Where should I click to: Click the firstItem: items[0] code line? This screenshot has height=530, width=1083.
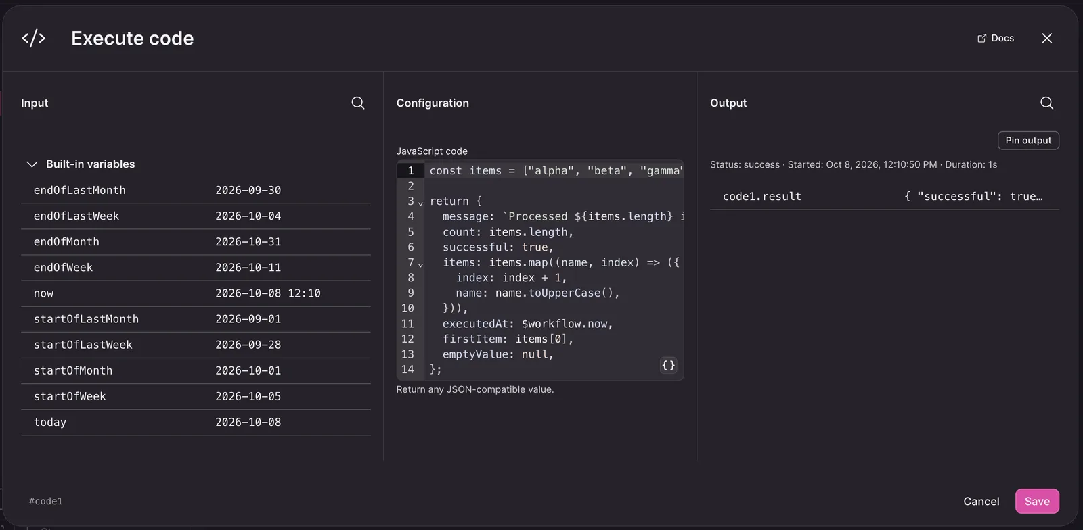pyautogui.click(x=508, y=339)
